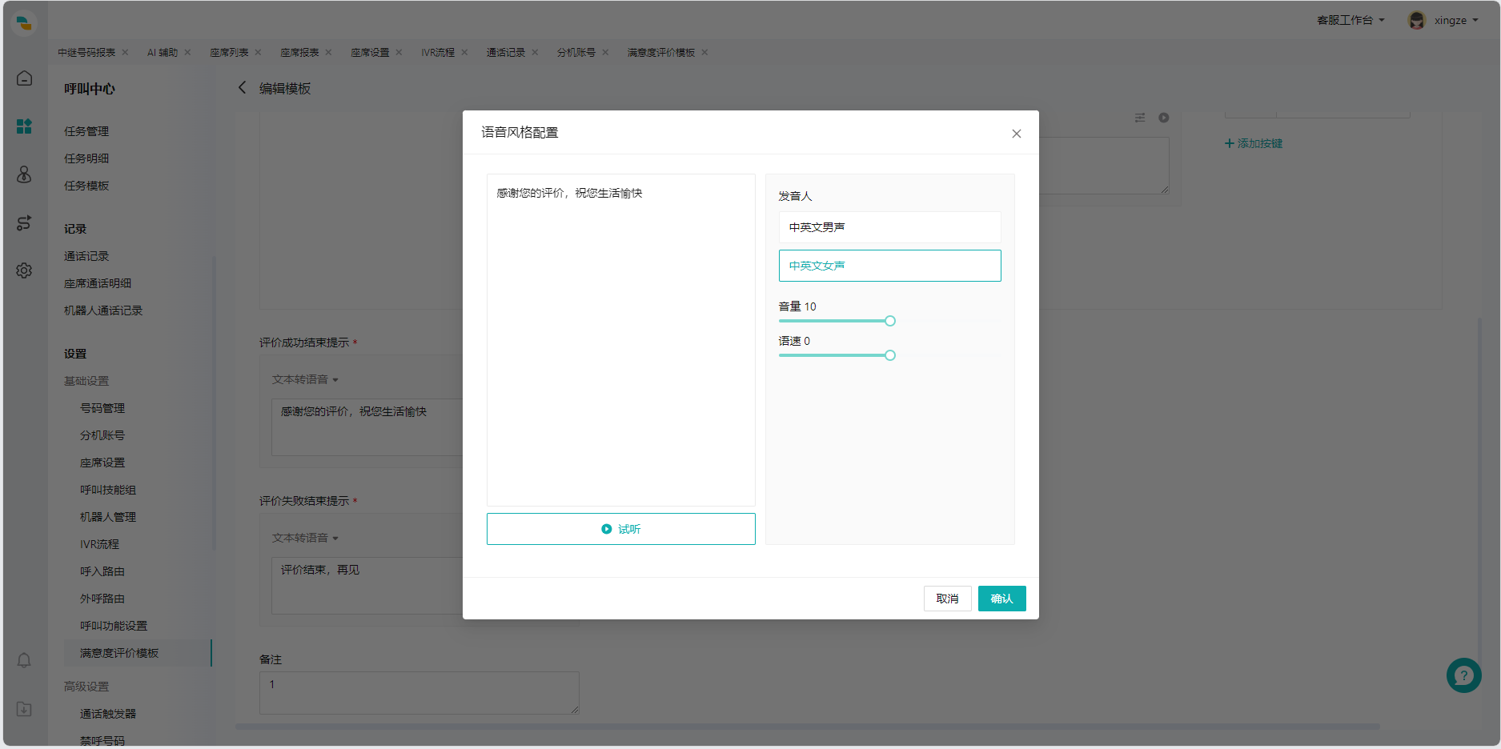Adjust the 音量 volume slider handle
The height and width of the screenshot is (749, 1501).
click(x=889, y=321)
